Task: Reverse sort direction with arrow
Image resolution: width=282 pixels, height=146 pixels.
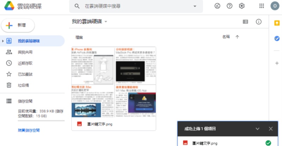Action: click(237, 37)
